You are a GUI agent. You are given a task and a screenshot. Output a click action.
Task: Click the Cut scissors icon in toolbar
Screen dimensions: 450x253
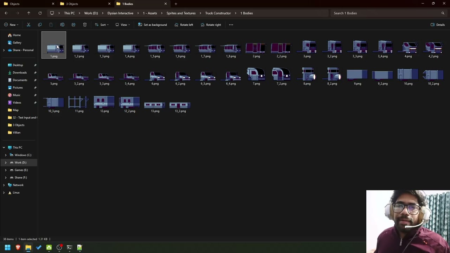(28, 25)
